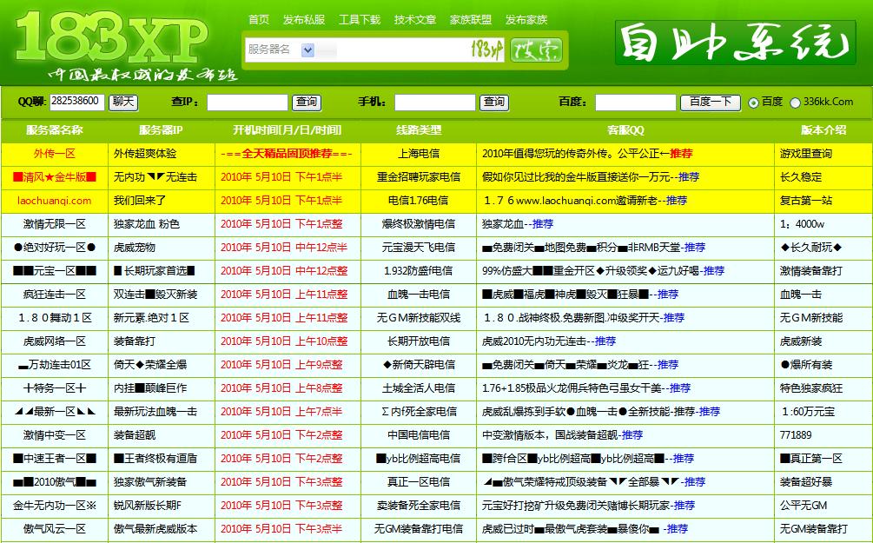Image resolution: width=873 pixels, height=543 pixels.
Task: Open the 工具下载 page
Action: point(360,19)
